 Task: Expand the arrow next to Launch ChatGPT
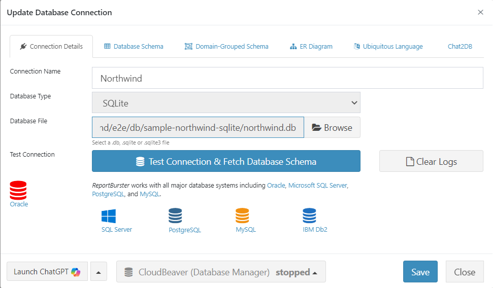click(98, 272)
